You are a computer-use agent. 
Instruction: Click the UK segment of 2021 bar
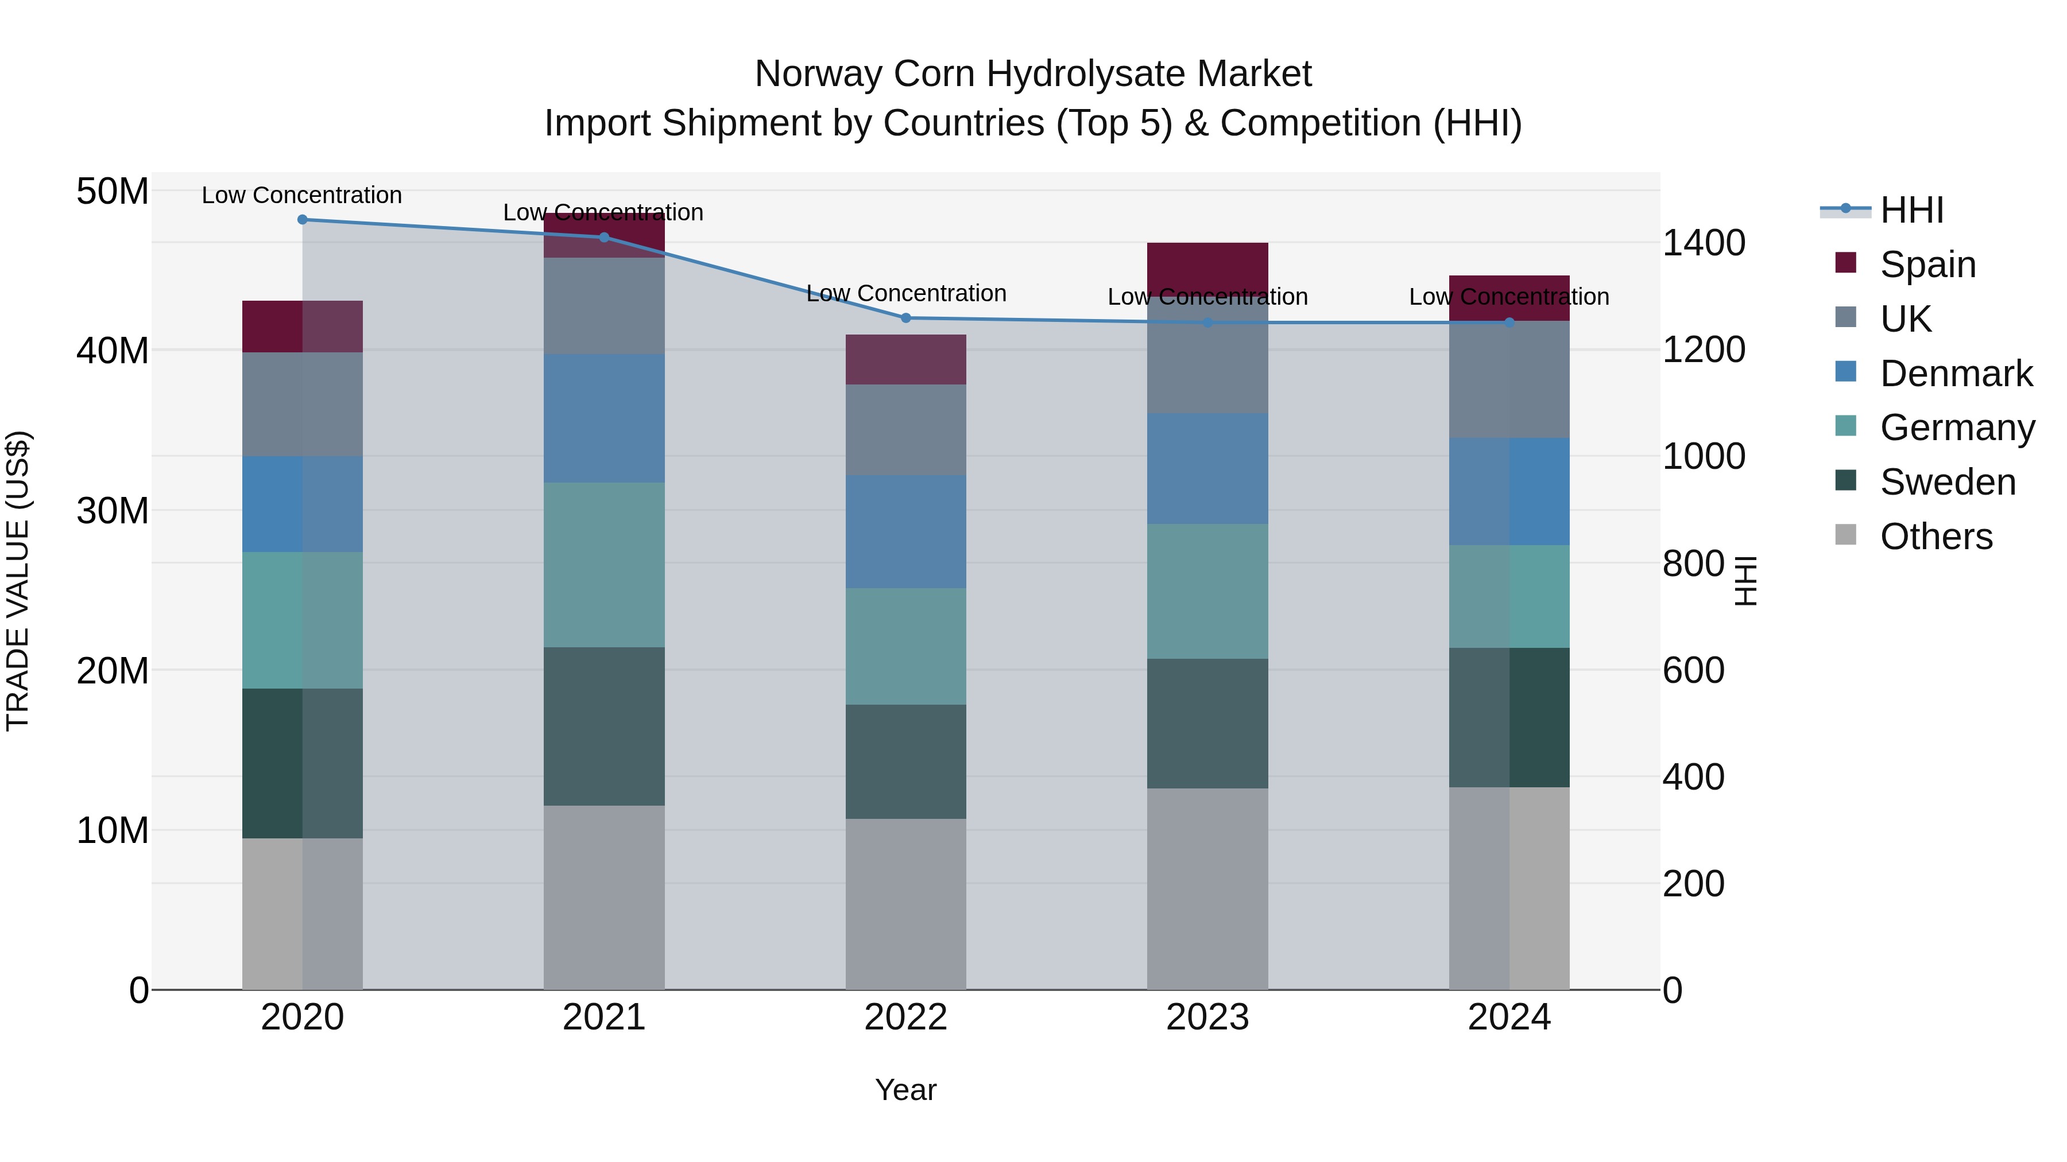[x=604, y=306]
